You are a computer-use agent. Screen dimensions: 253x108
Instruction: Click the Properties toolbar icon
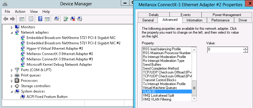pos(31,19)
